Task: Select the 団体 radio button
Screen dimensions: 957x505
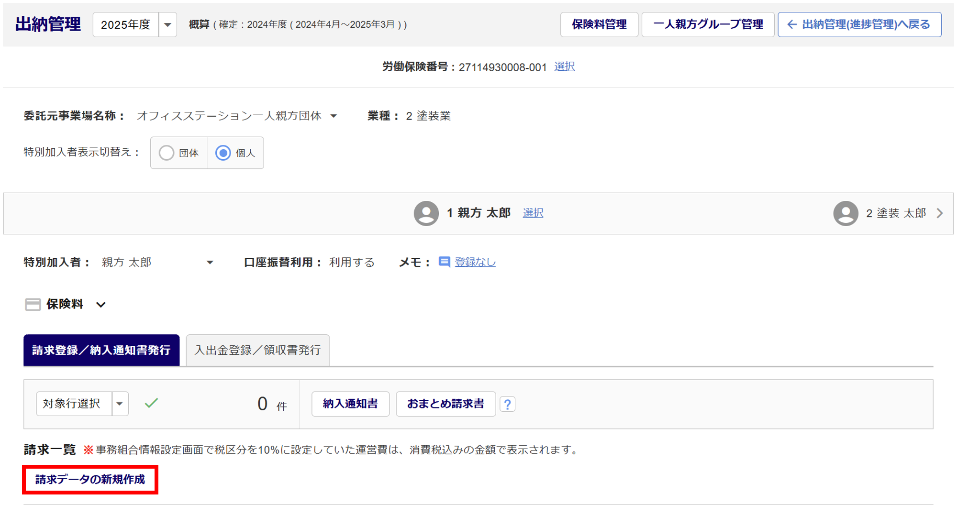Action: point(167,153)
